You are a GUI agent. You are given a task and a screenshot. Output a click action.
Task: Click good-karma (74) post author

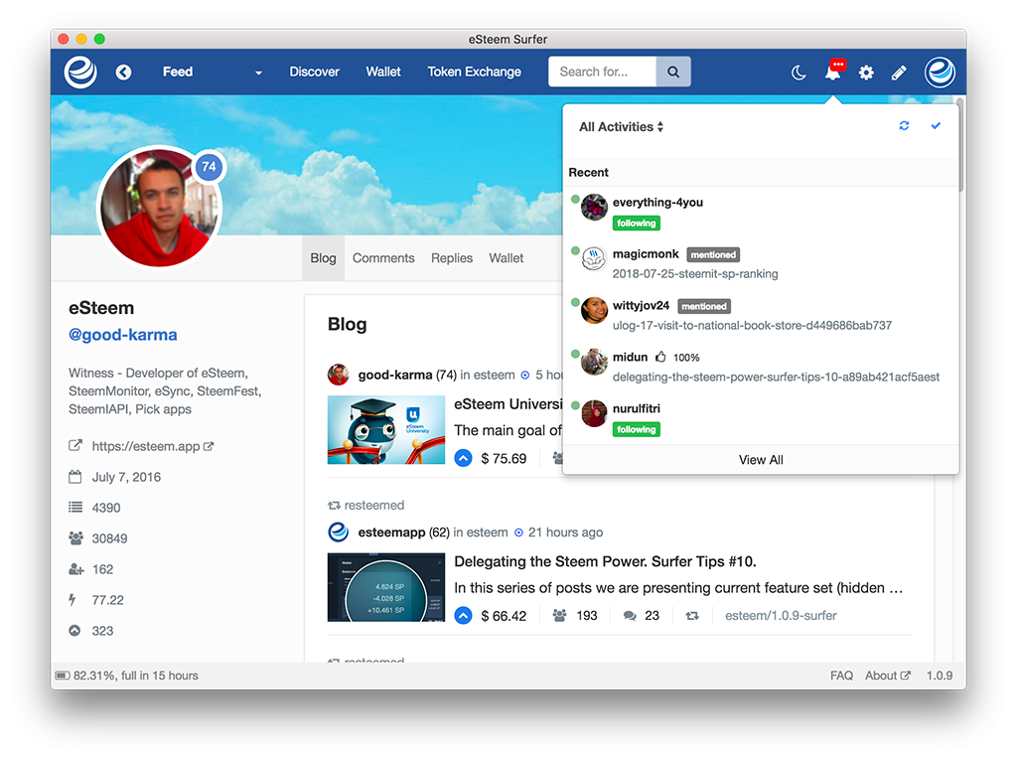[406, 375]
